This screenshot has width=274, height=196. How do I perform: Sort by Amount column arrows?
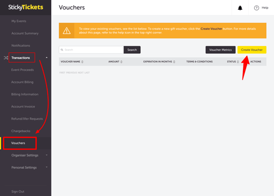121,62
